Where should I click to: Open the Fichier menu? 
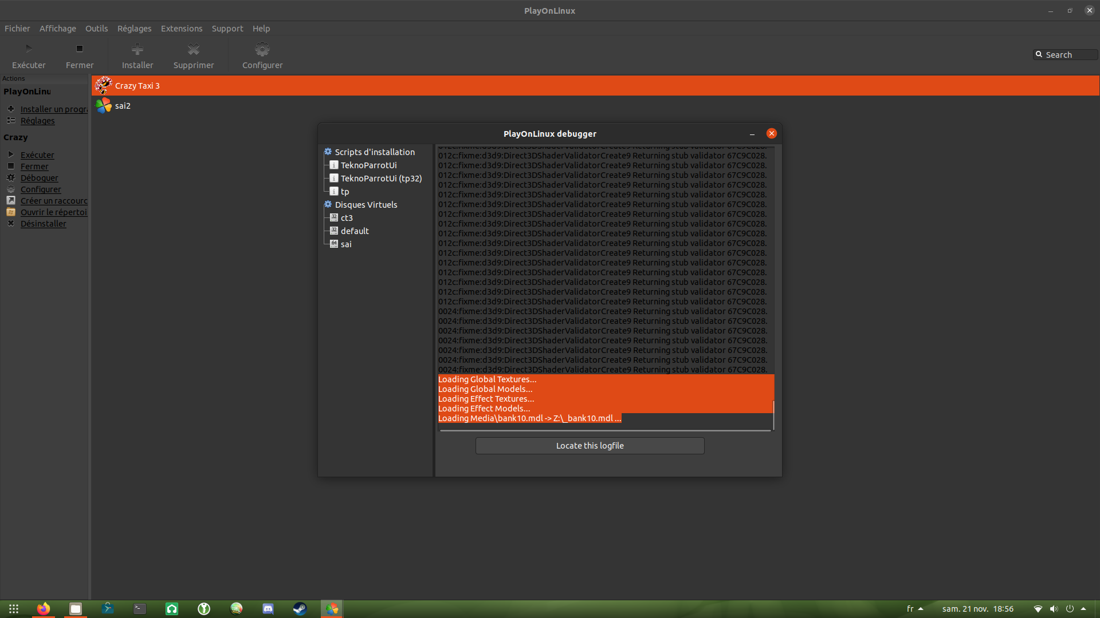pos(17,29)
